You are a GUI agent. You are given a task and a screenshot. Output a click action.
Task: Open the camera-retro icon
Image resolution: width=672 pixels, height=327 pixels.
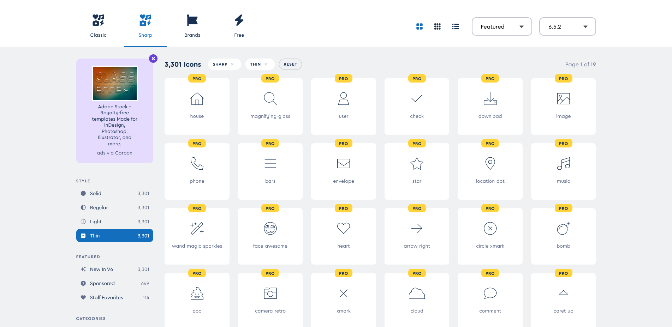[x=270, y=300]
